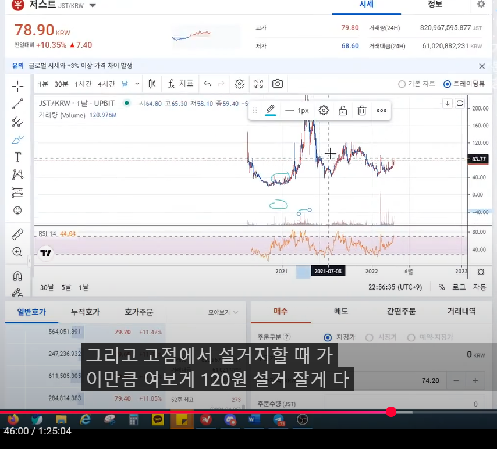Image resolution: width=497 pixels, height=449 pixels.
Task: Toggle the green status dot next to UPBIT
Action: (x=127, y=103)
